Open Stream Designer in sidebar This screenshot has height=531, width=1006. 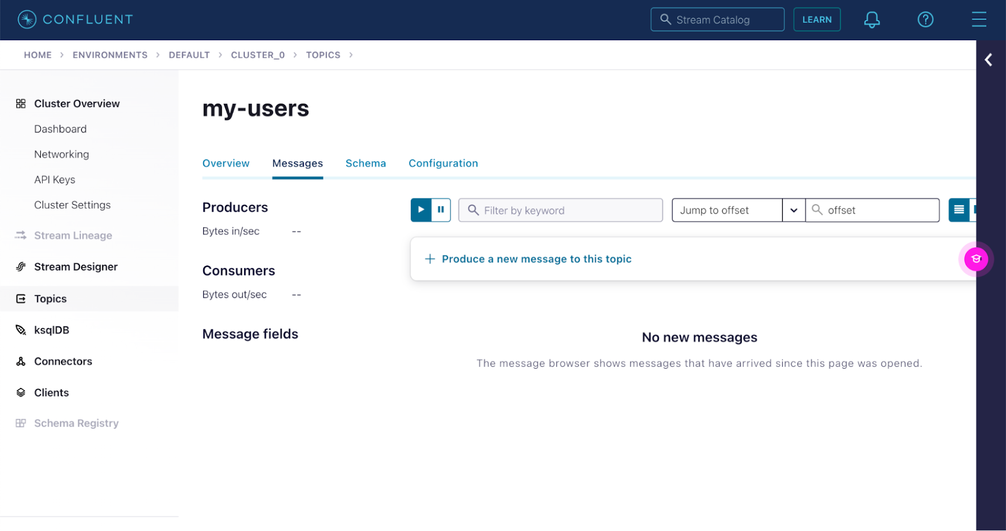coord(76,267)
